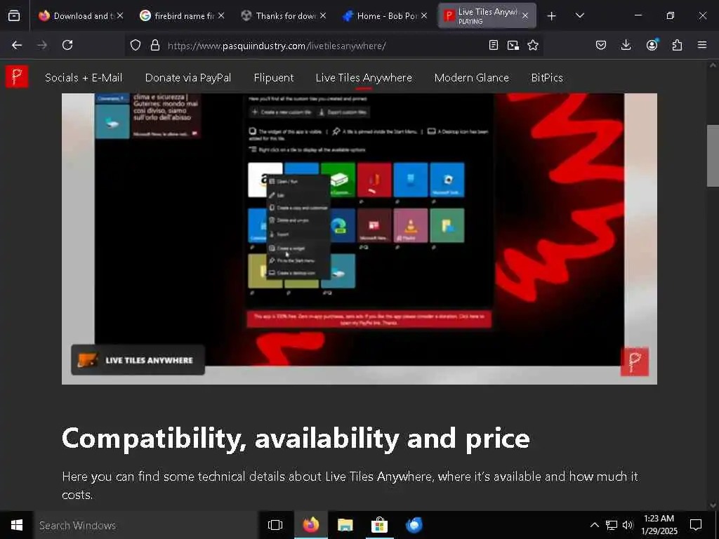This screenshot has width=719, height=539.
Task: Close the 'Thanks for down' tab
Action: click(x=323, y=15)
